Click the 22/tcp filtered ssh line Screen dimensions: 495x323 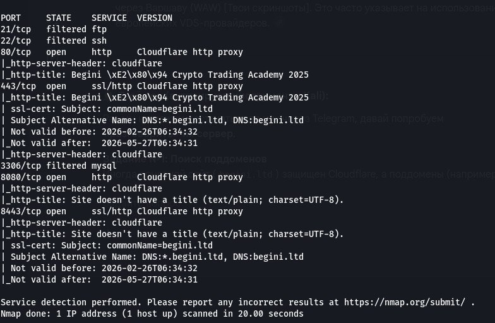54,40
